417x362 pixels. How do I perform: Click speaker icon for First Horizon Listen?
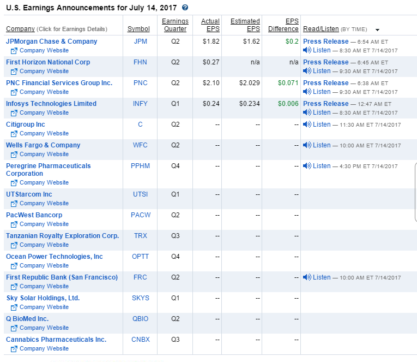point(307,71)
